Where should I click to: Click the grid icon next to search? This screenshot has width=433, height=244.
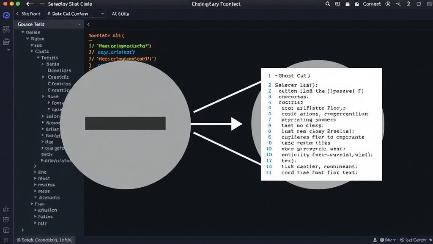[x=337, y=4]
